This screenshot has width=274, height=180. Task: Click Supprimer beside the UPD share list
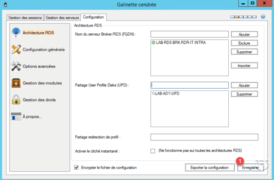244,94
